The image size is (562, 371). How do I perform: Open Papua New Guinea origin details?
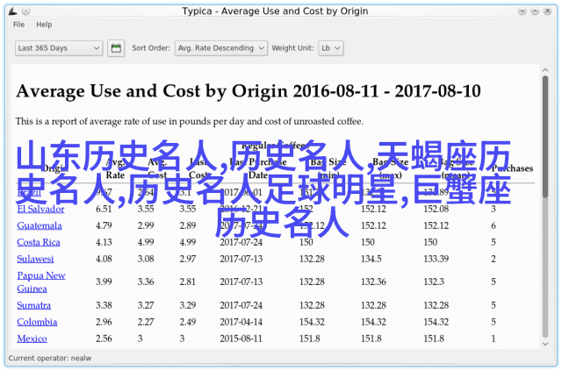[40, 282]
